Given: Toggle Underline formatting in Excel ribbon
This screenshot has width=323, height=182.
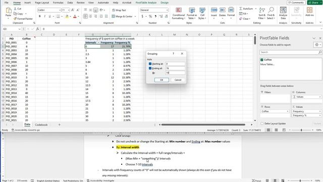Looking at the screenshot, I should click(x=49, y=16).
